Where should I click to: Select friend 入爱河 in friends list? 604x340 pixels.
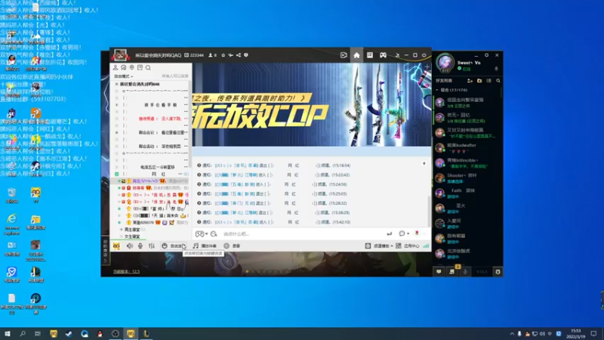pyautogui.click(x=467, y=224)
